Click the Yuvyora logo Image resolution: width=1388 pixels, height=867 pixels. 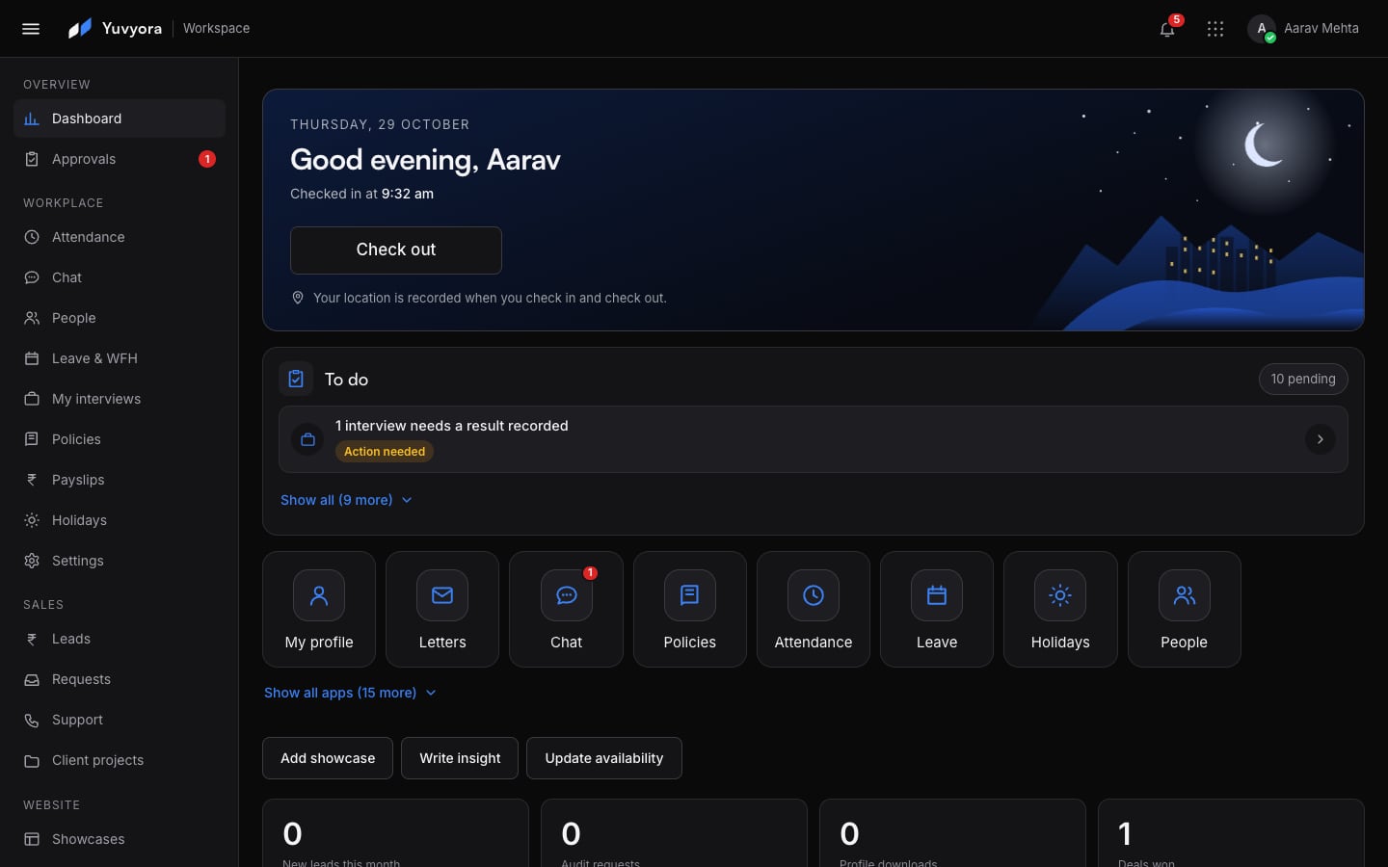click(x=115, y=29)
